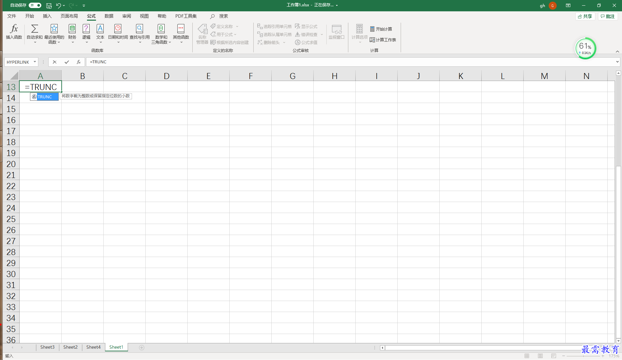Switch to the Data (数据) tab
This screenshot has height=360, width=622.
click(x=109, y=16)
